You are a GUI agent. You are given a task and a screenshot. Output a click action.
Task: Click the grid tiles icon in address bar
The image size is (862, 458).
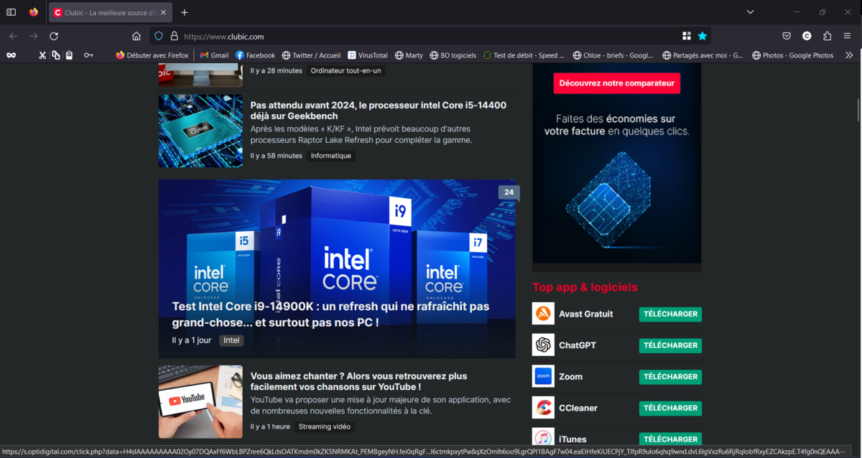pyautogui.click(x=687, y=35)
